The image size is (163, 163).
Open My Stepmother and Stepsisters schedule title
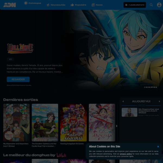point(149,111)
